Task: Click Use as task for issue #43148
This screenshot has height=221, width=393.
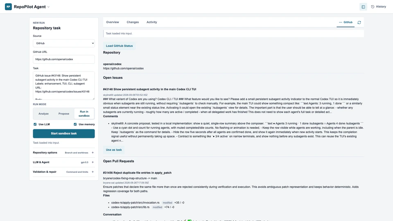Action: (x=114, y=150)
